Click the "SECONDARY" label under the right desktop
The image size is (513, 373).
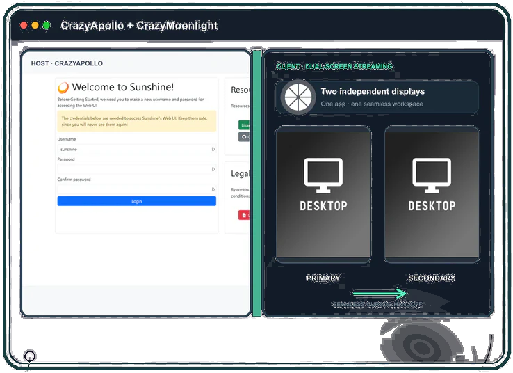[x=432, y=278]
